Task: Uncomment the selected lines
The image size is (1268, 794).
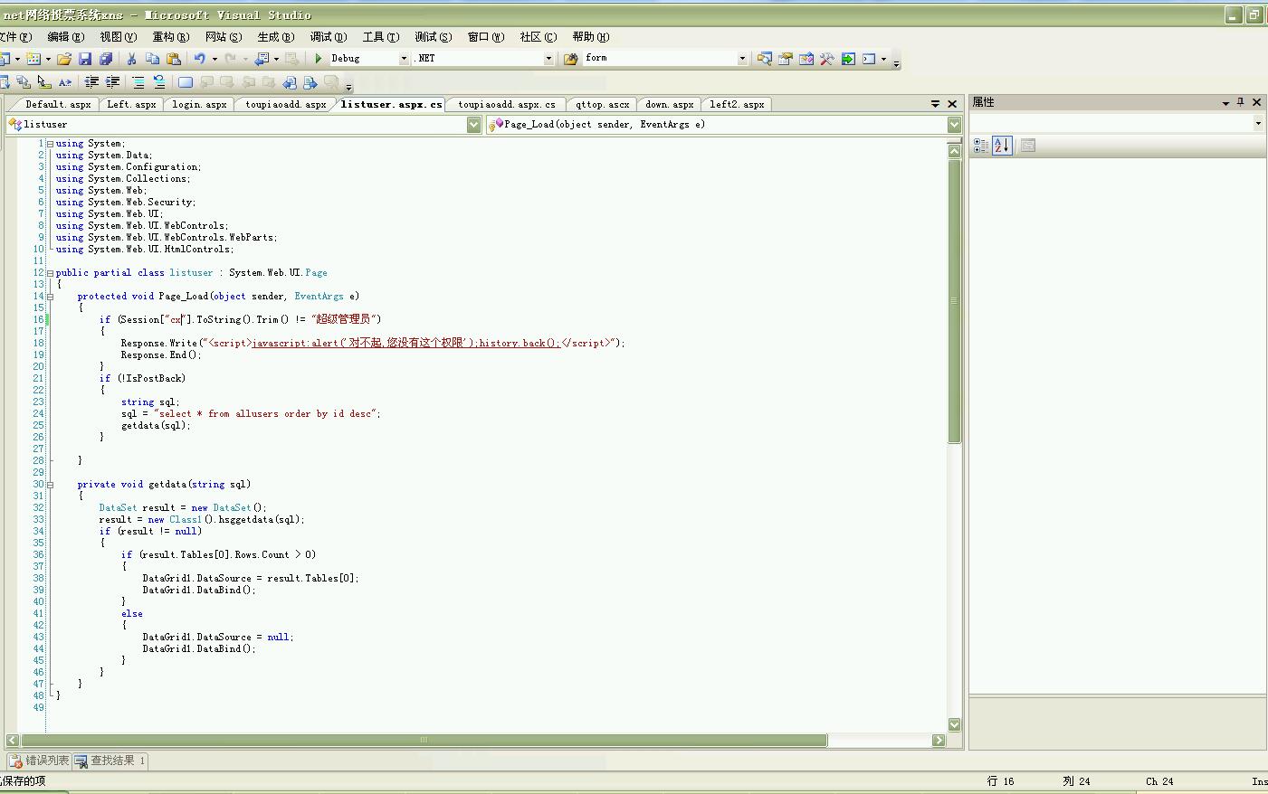Action: (158, 82)
